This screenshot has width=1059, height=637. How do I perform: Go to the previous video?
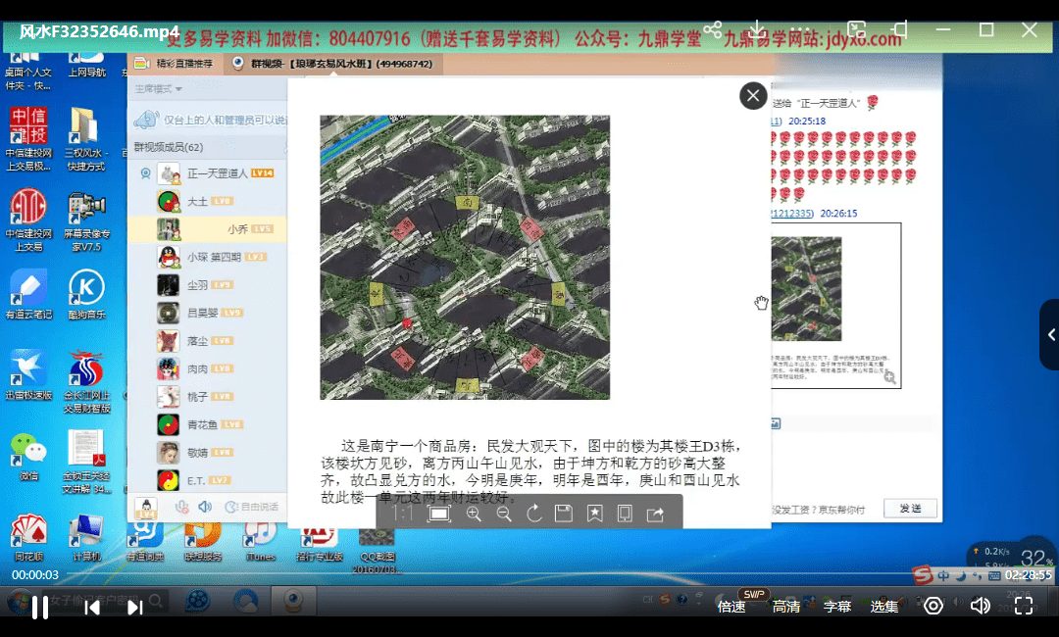pyautogui.click(x=92, y=607)
